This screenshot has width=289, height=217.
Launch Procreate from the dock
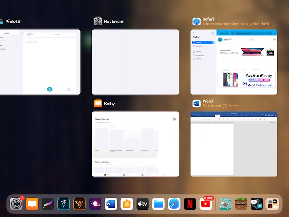pyautogui.click(x=48, y=204)
